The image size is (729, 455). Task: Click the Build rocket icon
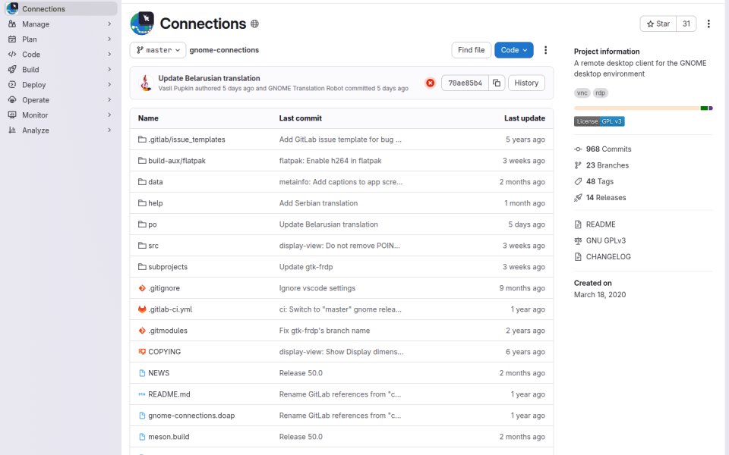coord(12,70)
